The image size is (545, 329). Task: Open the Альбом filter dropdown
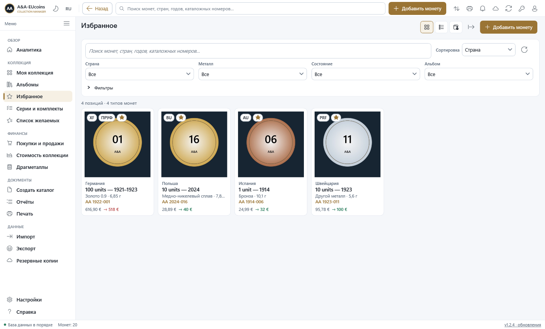coord(479,74)
